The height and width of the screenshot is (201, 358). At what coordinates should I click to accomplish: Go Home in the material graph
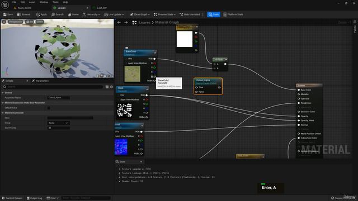coord(73,15)
